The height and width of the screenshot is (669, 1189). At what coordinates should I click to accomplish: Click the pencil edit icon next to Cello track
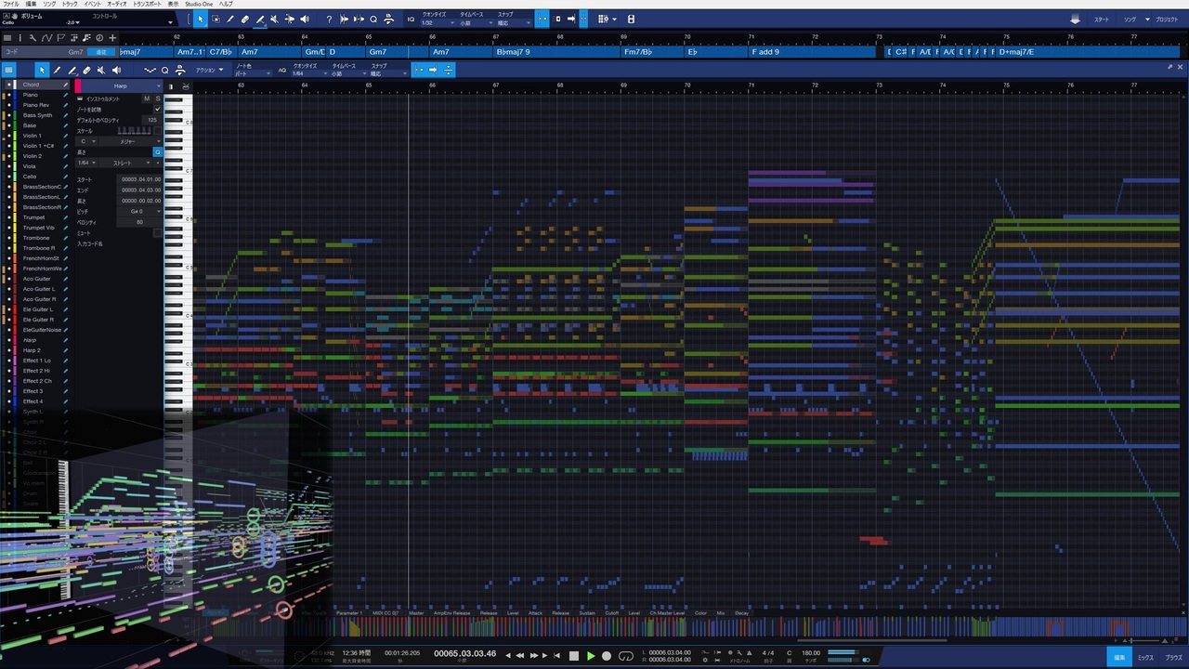(66, 177)
